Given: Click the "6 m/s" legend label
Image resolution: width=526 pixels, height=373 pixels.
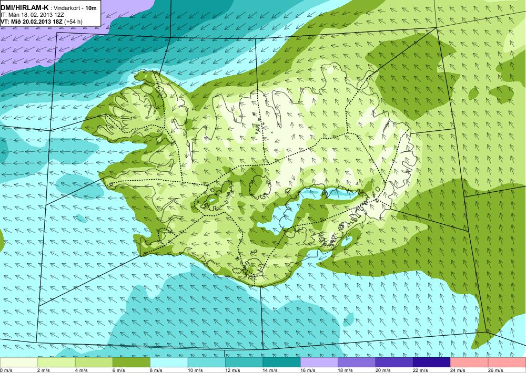Looking at the screenshot, I should pyautogui.click(x=119, y=370).
